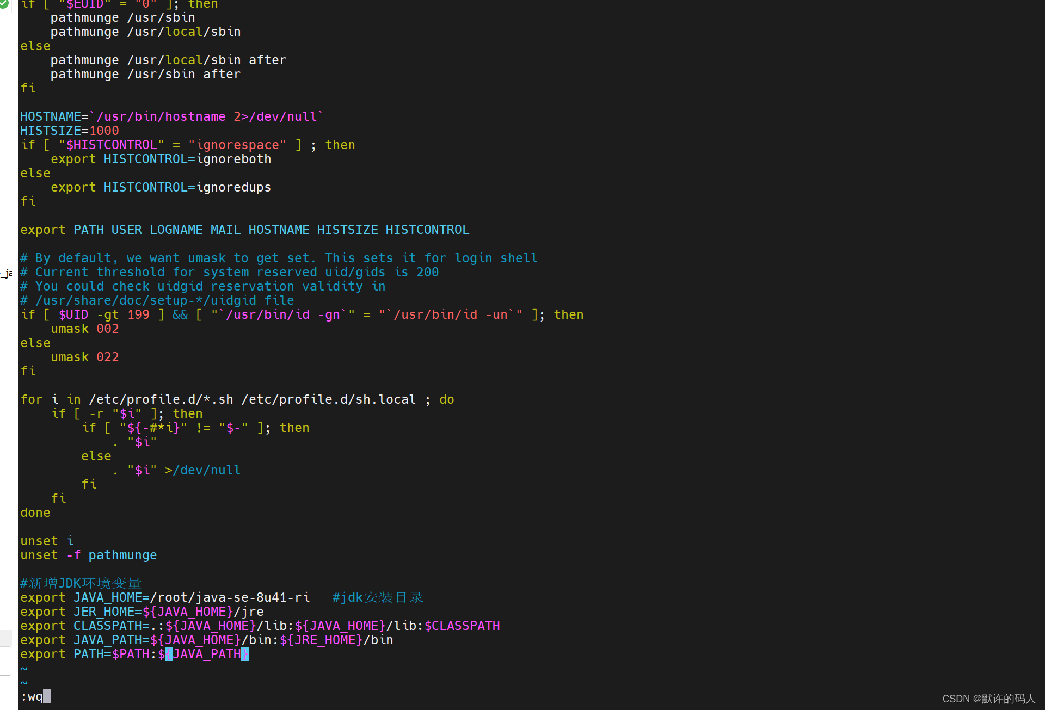Click the export JAVA_PATH line
Screen dimensions: 1045x710
[x=206, y=640]
